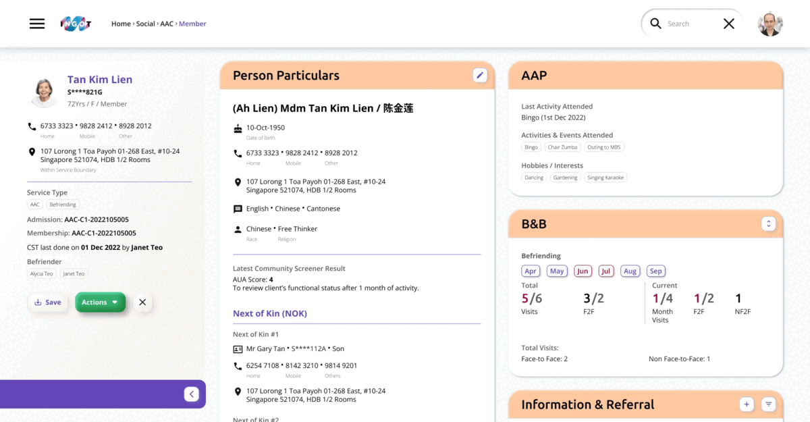
Task: Click the birthday cake date of birth icon
Action: [238, 128]
